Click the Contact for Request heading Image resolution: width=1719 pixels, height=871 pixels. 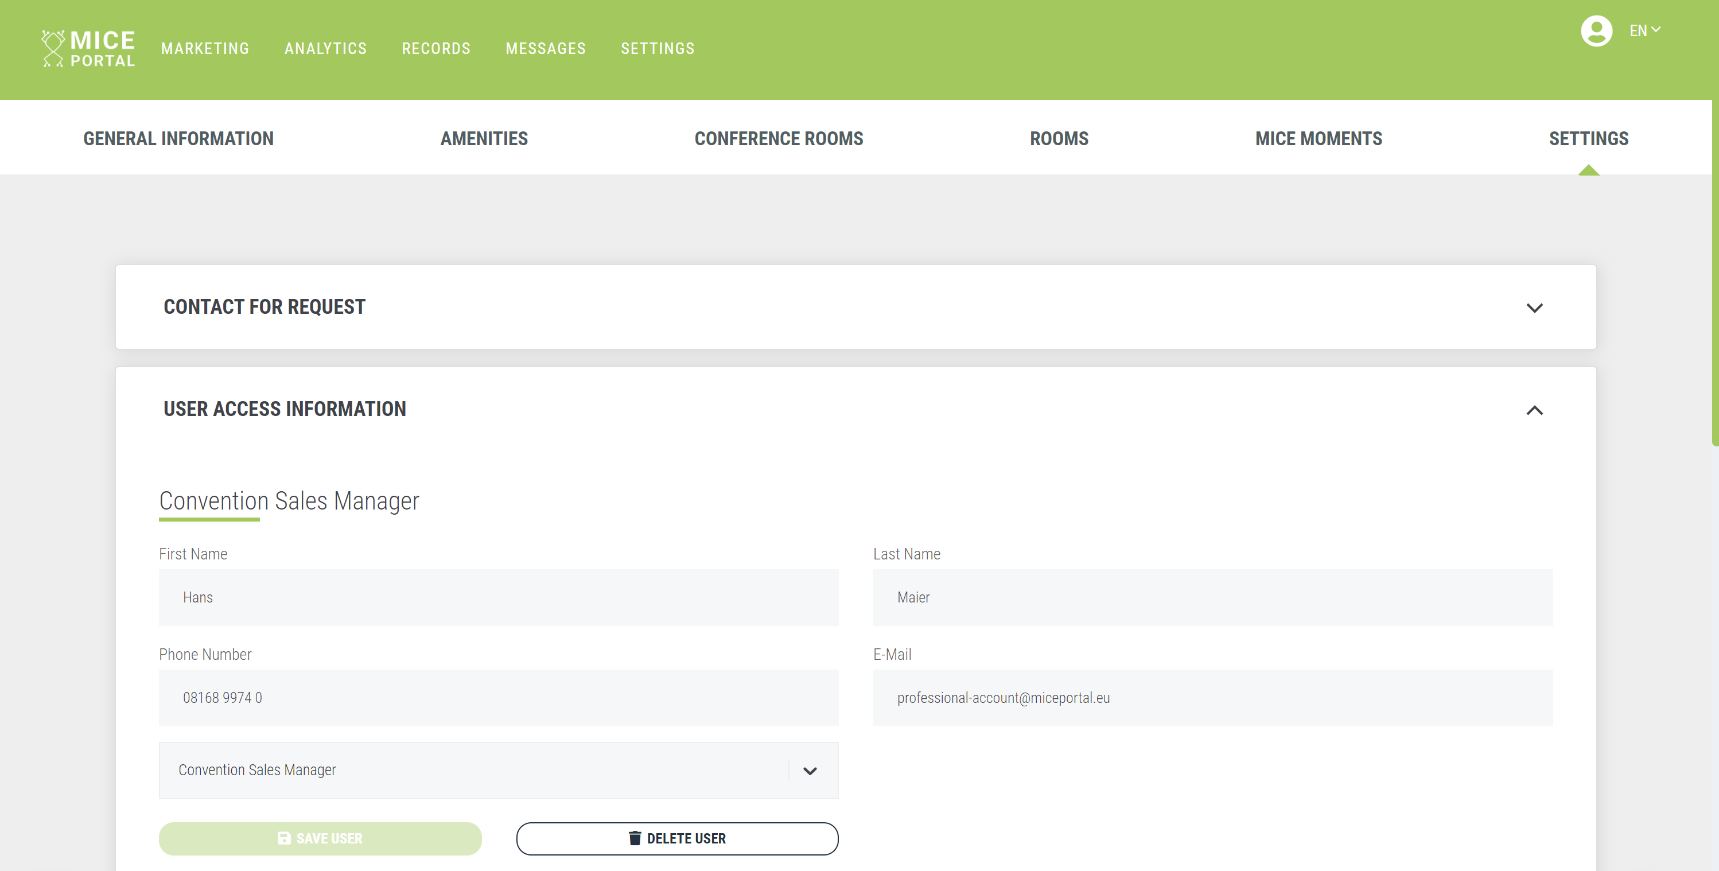click(x=265, y=307)
